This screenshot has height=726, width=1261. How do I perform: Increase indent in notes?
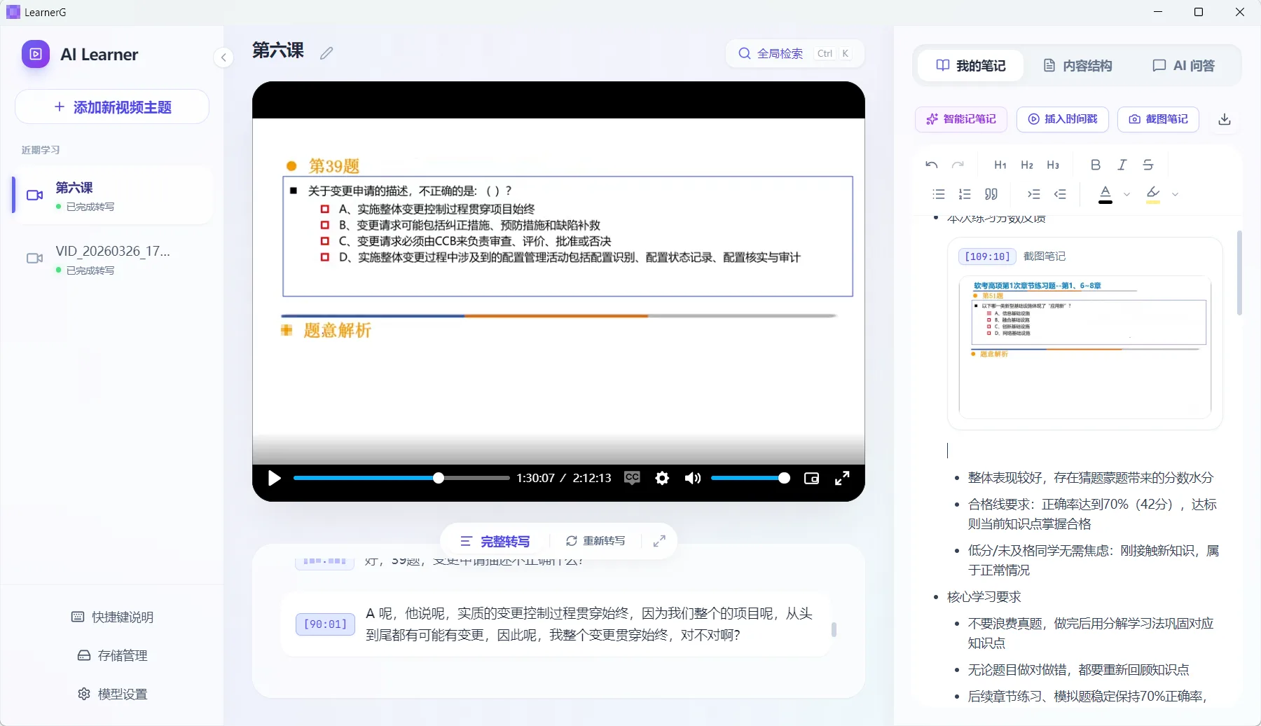pos(1034,194)
